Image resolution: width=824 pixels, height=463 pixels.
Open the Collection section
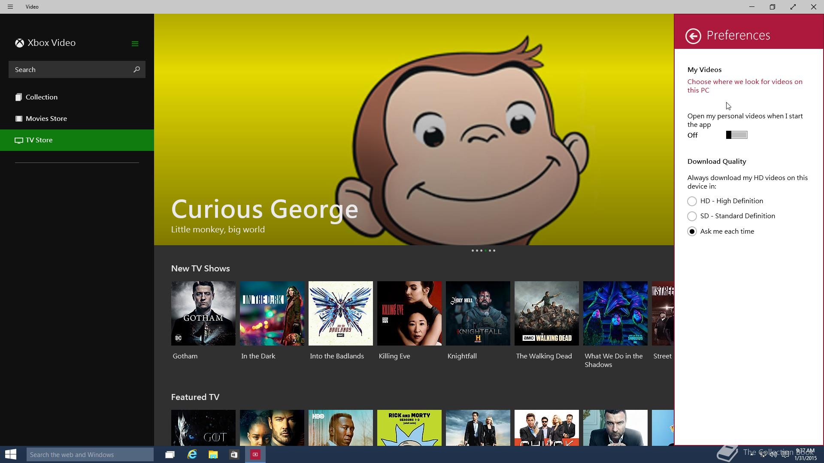(77, 97)
